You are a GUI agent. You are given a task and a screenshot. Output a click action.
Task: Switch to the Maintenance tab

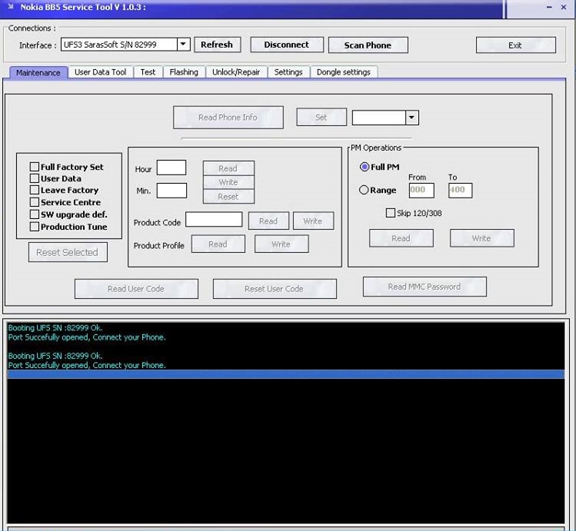pyautogui.click(x=38, y=73)
